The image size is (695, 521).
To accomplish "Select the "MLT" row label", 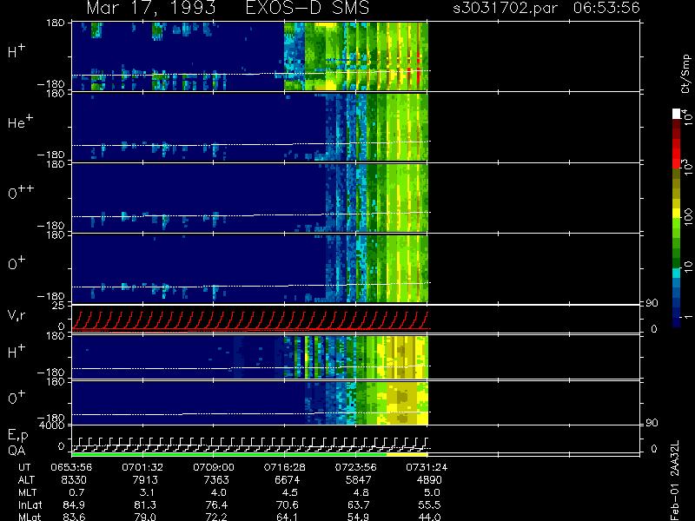I will pyautogui.click(x=28, y=492).
